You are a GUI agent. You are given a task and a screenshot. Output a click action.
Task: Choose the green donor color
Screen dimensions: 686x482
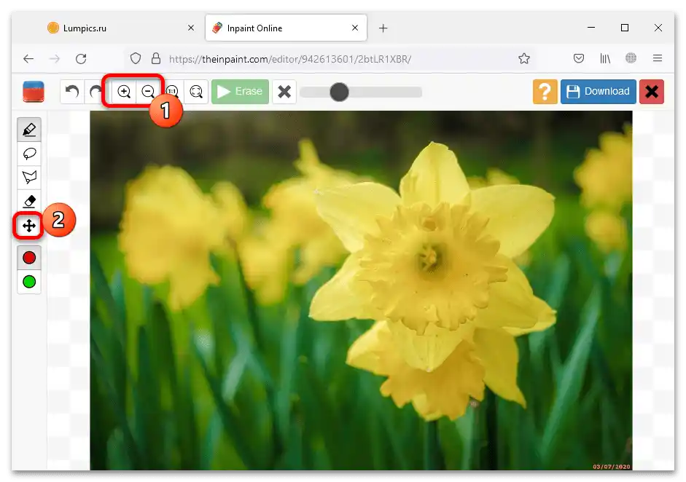click(x=29, y=282)
